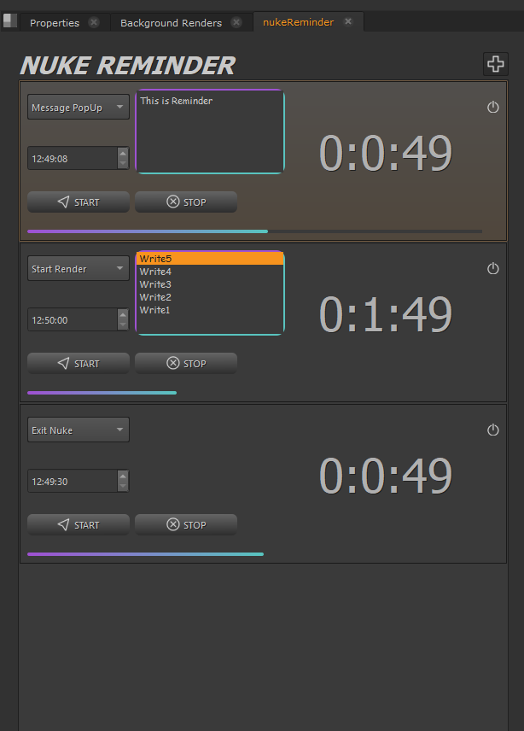This screenshot has height=731, width=524.
Task: Click the START button on the Exit Nuke reminder
Action: (x=78, y=524)
